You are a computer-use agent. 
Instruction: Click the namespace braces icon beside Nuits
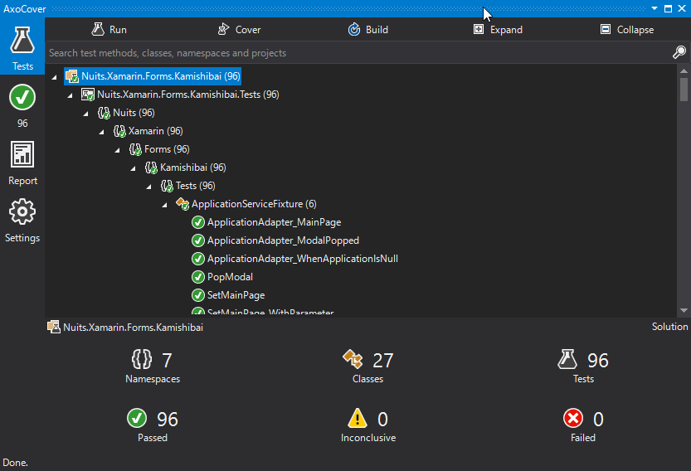104,113
